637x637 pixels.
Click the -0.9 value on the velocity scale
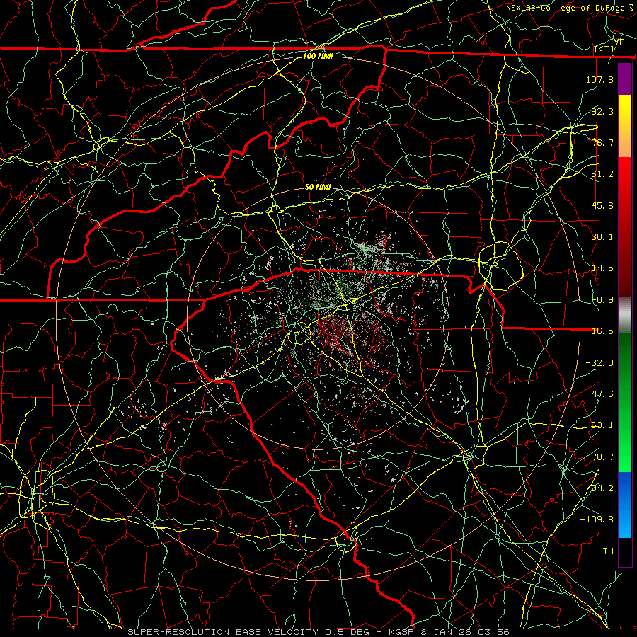pyautogui.click(x=602, y=299)
